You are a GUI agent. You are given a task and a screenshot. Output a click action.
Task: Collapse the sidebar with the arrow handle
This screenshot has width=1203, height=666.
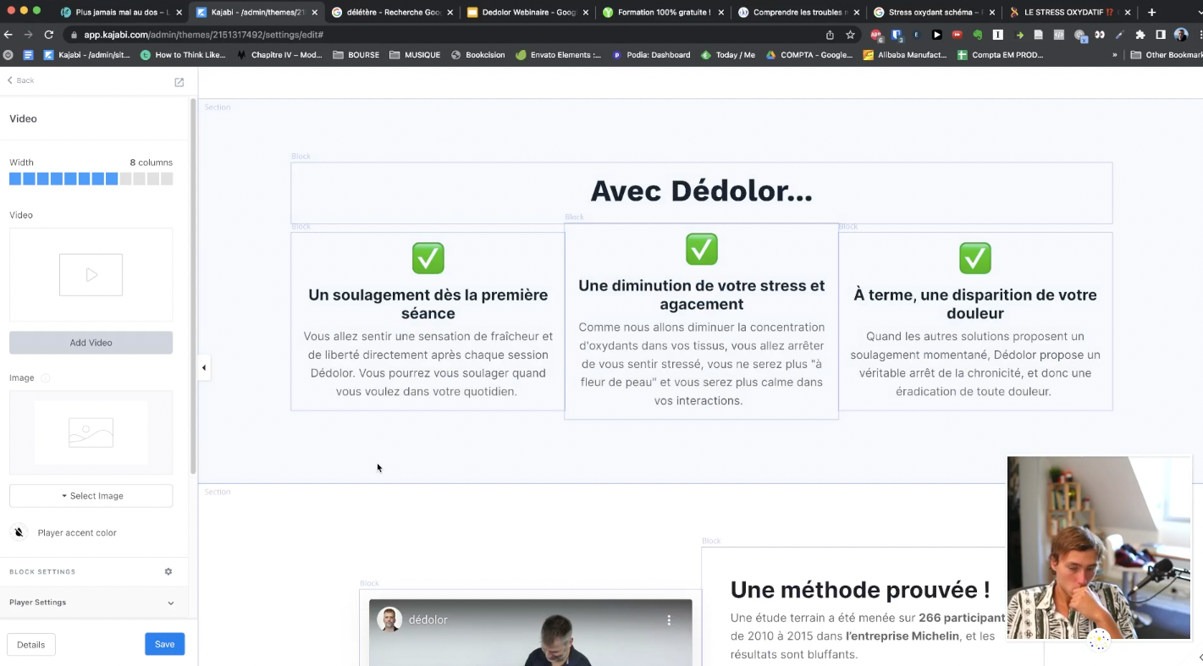[x=204, y=367]
